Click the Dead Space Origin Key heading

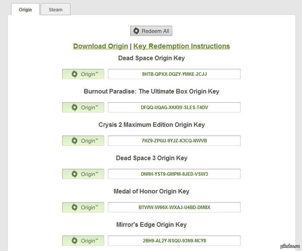[151, 58]
